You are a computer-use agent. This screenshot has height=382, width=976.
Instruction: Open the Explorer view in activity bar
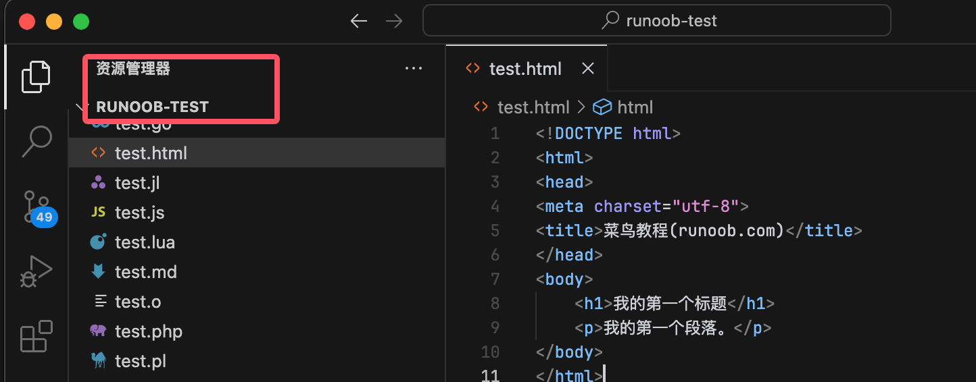(x=36, y=76)
